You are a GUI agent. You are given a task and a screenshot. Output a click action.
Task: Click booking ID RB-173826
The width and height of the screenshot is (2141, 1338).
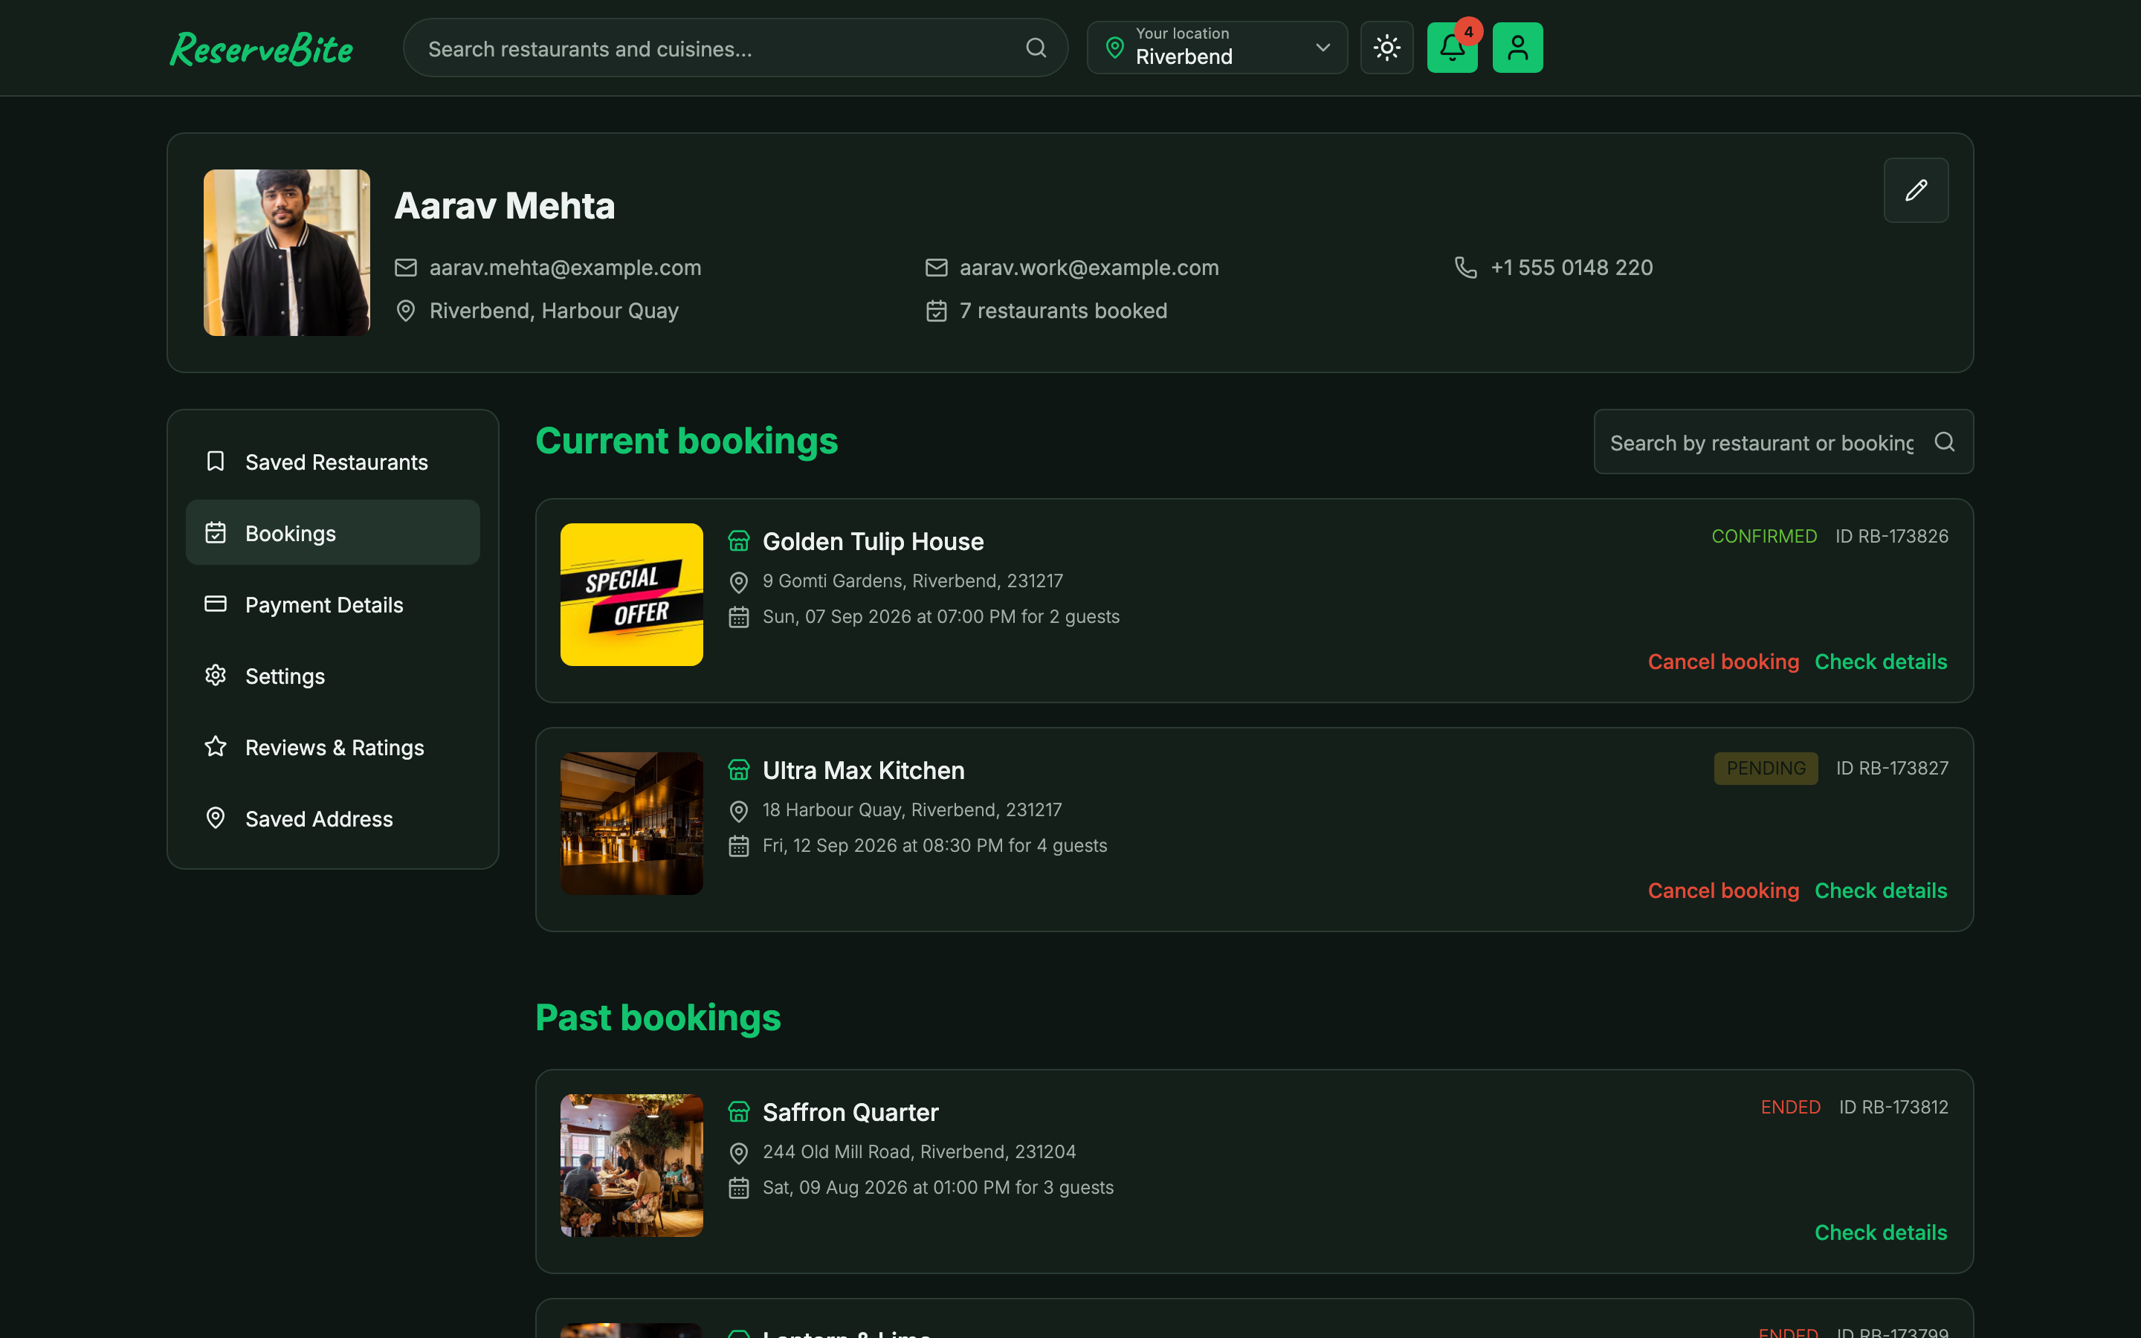[x=1891, y=536]
